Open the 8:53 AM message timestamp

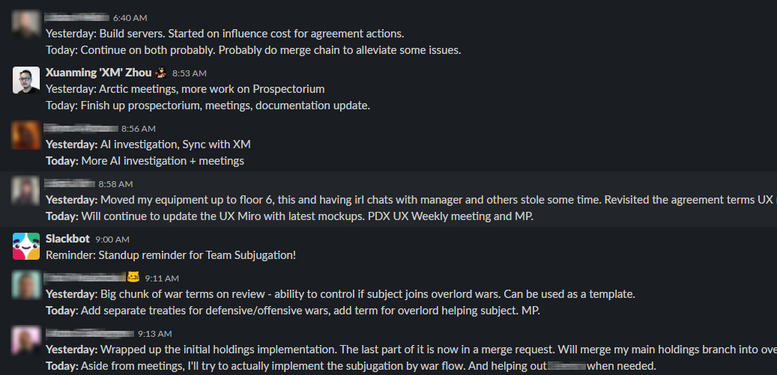(x=190, y=73)
